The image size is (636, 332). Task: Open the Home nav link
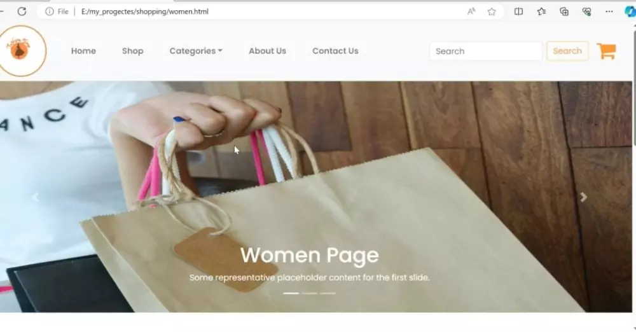(x=83, y=51)
